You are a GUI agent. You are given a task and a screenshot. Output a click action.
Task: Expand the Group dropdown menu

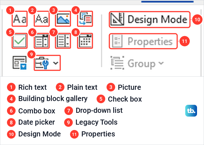[137, 63]
